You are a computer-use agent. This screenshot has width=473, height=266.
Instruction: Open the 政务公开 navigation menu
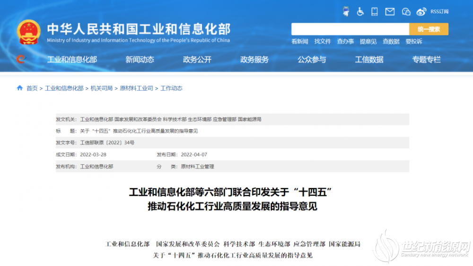(197, 60)
